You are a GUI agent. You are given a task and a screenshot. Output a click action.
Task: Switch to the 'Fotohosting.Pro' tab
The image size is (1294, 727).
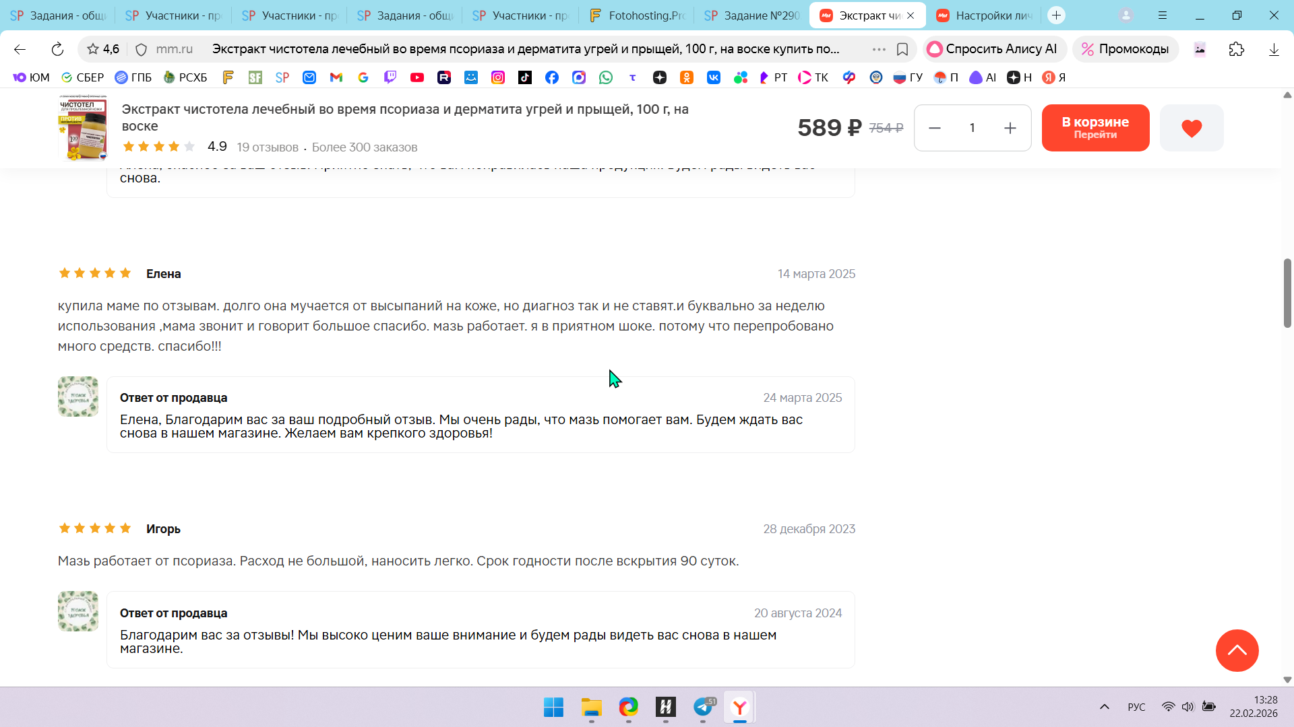637,15
